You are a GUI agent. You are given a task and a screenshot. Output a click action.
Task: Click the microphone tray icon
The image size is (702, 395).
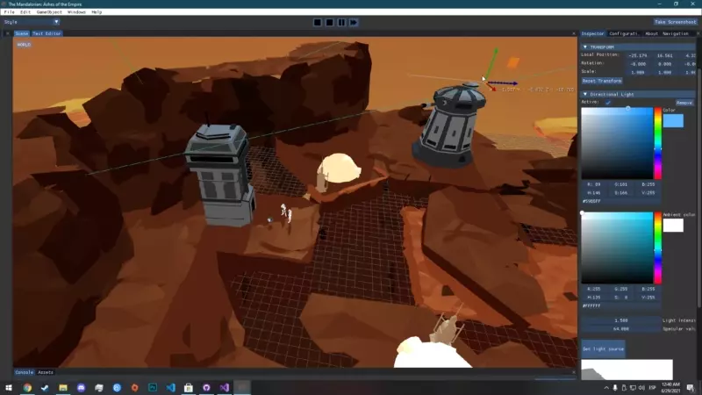pyautogui.click(x=615, y=388)
